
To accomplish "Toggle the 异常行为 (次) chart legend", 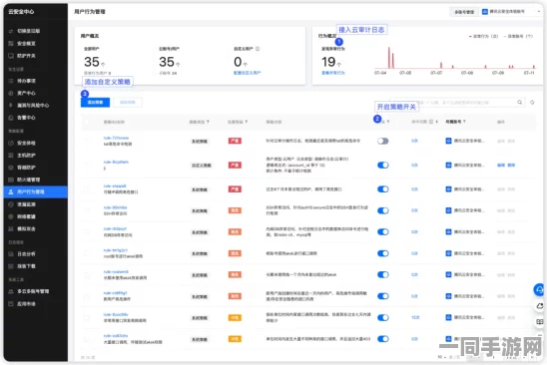I will pos(483,36).
